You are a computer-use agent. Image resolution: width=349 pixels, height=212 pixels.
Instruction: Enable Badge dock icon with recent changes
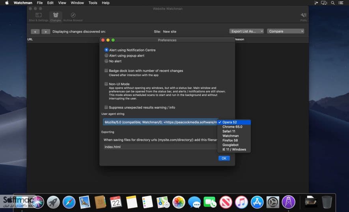106,70
